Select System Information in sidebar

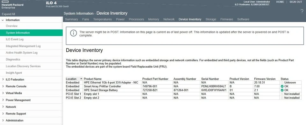pyautogui.click(x=31, y=33)
